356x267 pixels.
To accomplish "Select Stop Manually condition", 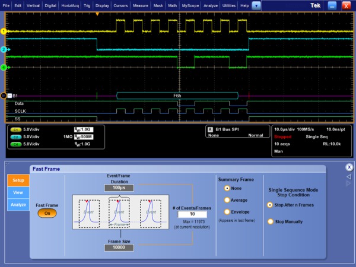I will [x=271, y=221].
